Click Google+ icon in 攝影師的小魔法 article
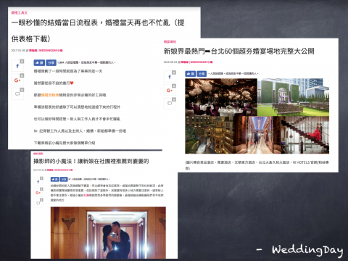Viewport: 348px width, 261px height. 38,192
